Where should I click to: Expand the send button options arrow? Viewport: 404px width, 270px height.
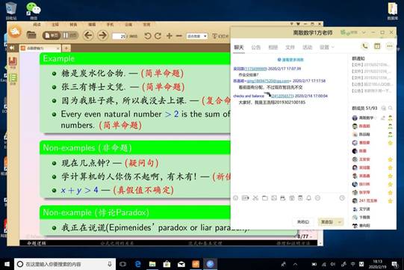click(x=340, y=222)
